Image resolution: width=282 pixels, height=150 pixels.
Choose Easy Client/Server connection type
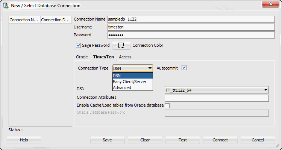(x=133, y=82)
